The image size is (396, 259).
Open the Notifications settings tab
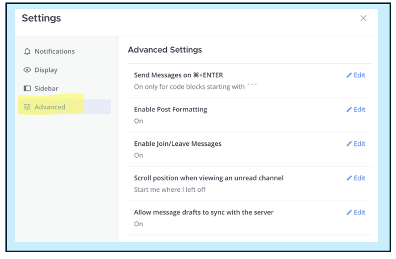coord(54,51)
